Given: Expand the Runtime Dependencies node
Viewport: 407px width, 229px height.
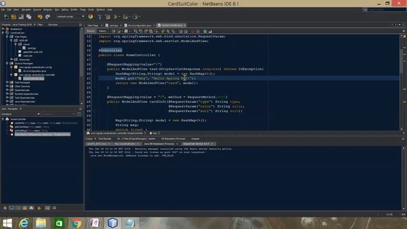Looking at the screenshot, I should pos(7,94).
